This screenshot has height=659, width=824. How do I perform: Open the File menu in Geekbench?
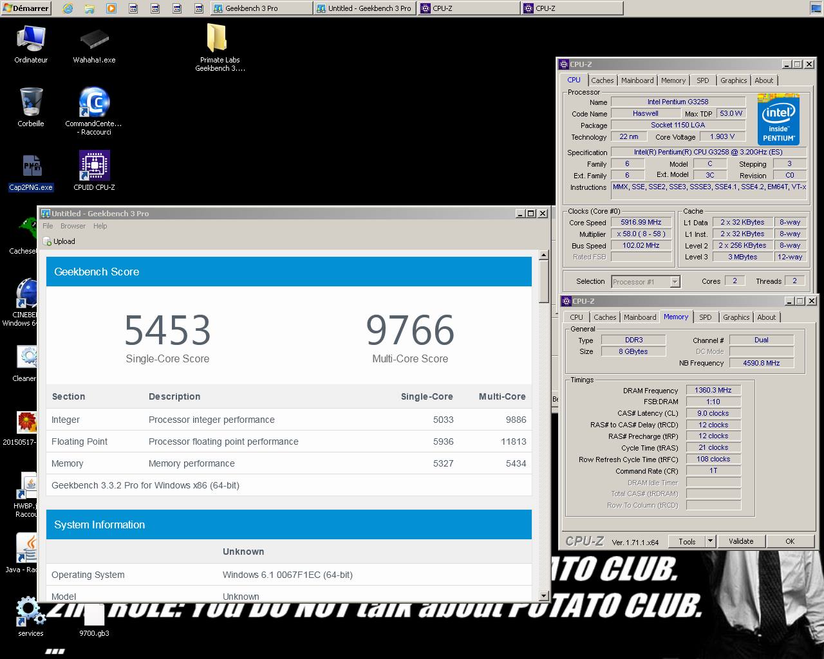pos(48,226)
